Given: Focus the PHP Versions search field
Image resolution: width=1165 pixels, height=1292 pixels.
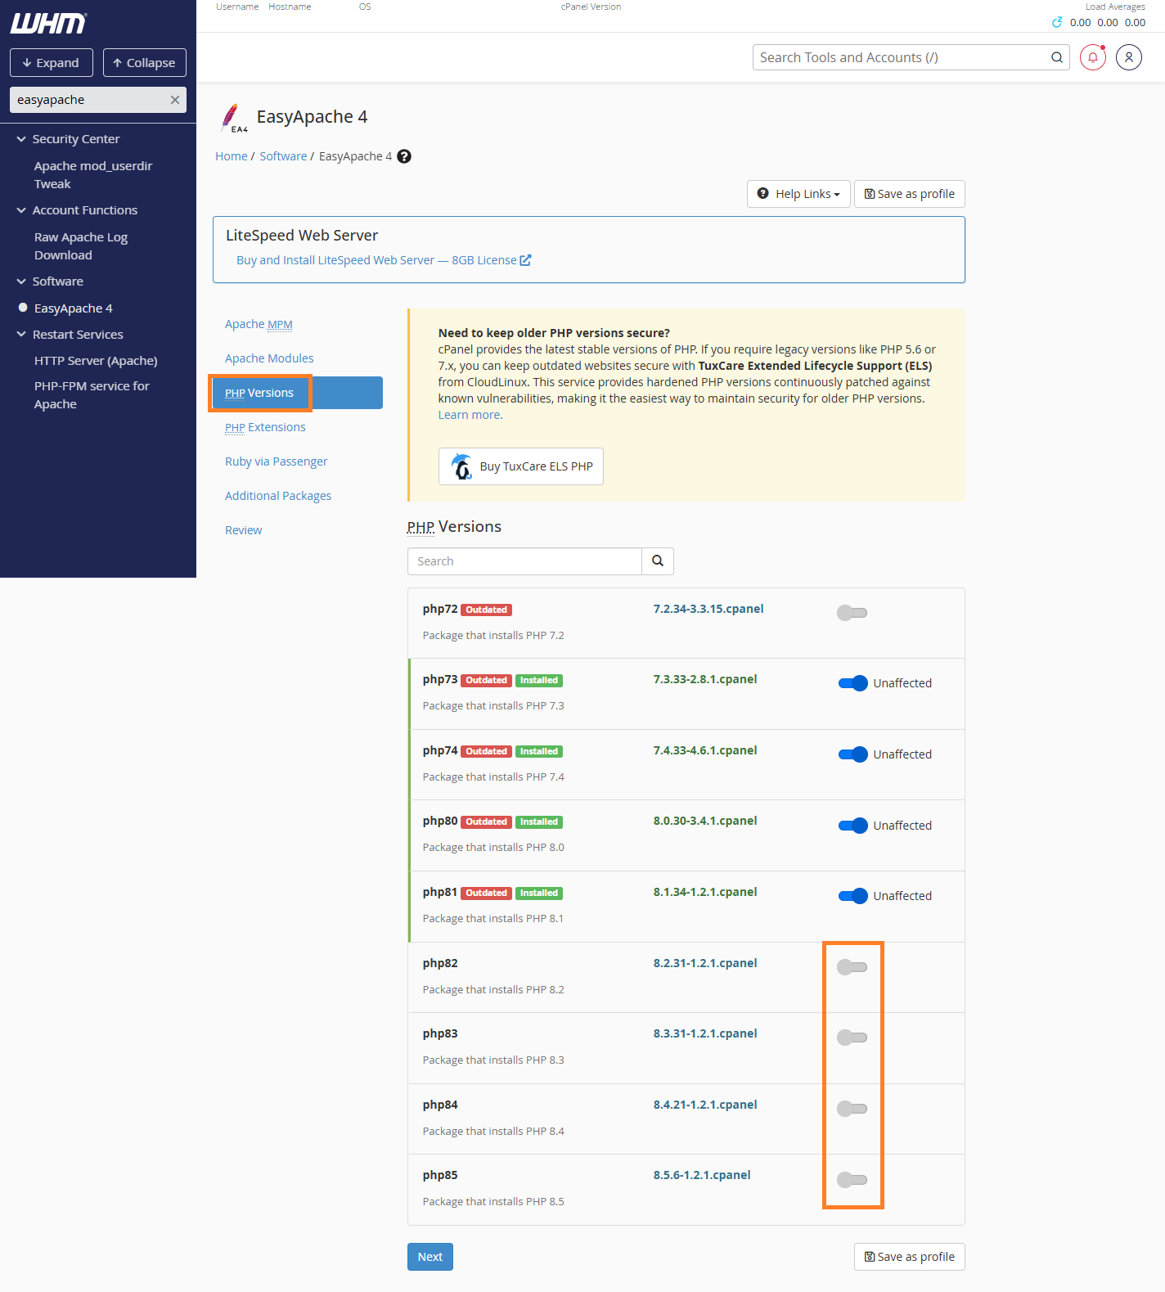Looking at the screenshot, I should click(x=524, y=561).
